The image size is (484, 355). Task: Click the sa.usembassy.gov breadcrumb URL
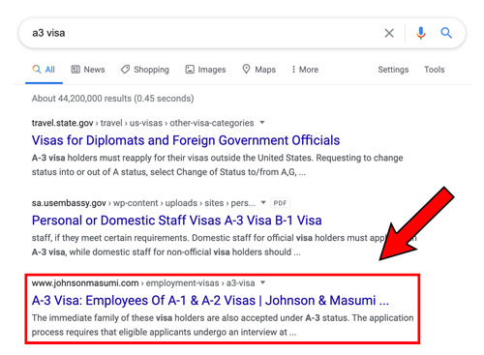(x=143, y=203)
